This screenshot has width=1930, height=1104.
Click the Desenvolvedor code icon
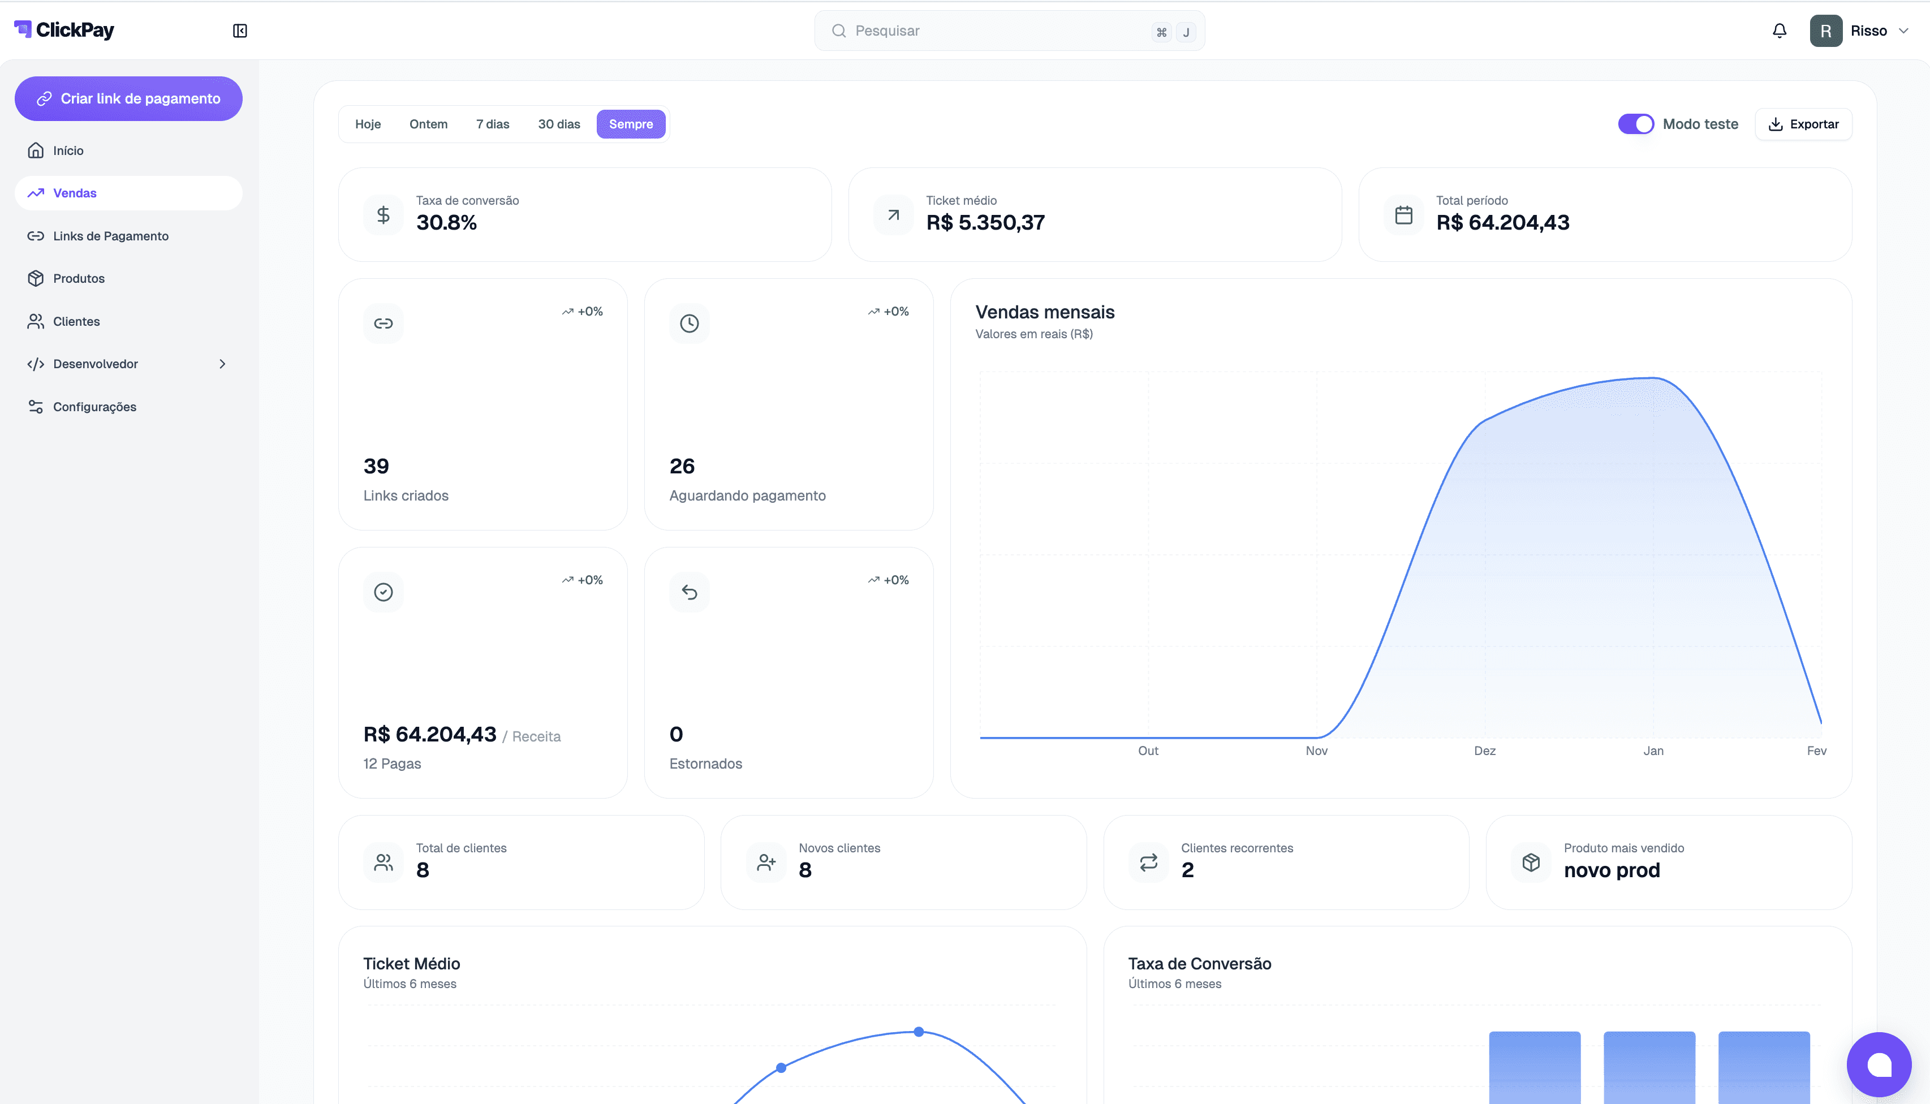pyautogui.click(x=36, y=364)
